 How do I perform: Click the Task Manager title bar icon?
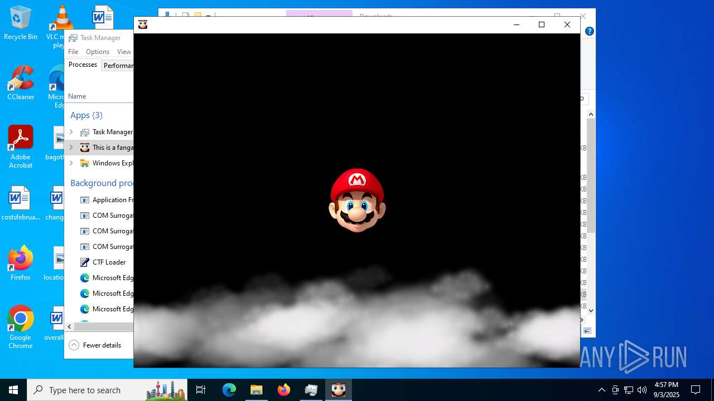click(73, 38)
